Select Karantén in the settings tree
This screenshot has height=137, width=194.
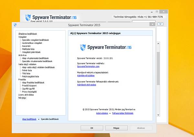27,46
